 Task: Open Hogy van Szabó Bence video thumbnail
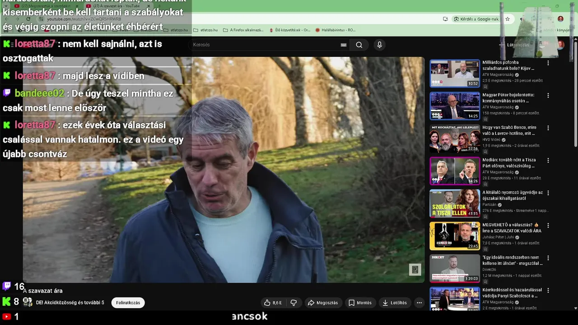(x=454, y=138)
